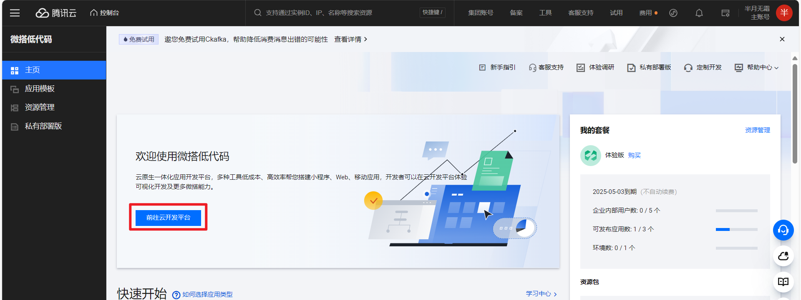This screenshot has width=801, height=300.
Task: Go to the 控制台 console home
Action: (105, 13)
